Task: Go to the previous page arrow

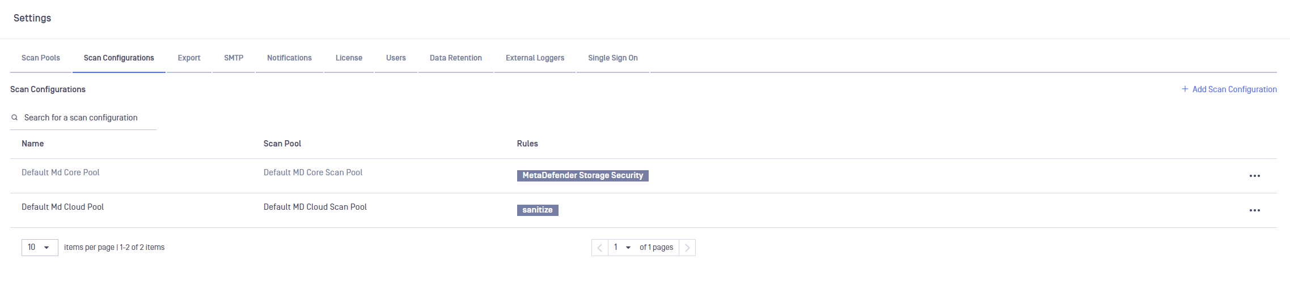Action: [x=599, y=248]
